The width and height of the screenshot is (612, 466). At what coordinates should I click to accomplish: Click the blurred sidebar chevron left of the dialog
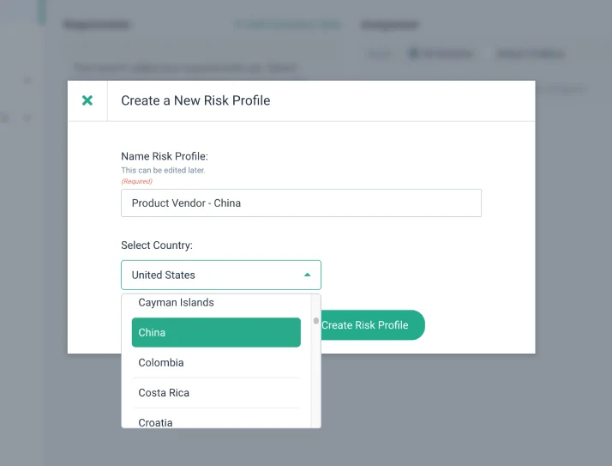(27, 118)
